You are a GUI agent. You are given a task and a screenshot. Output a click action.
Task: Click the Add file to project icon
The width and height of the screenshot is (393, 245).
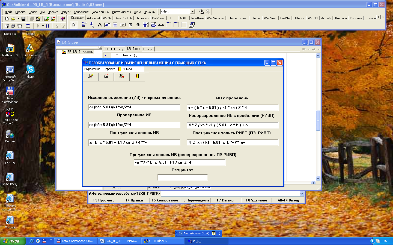(x=47, y=19)
